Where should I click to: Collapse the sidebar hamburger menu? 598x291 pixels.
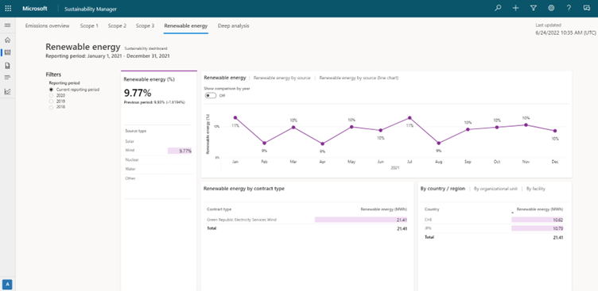pyautogui.click(x=8, y=25)
